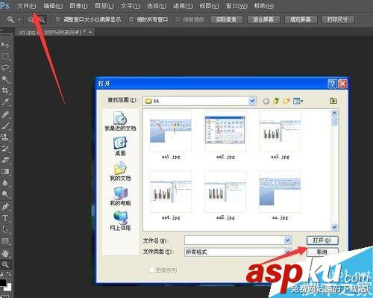Select the Horizontal Type tool
This screenshot has width=373, height=298.
(x=5, y=218)
